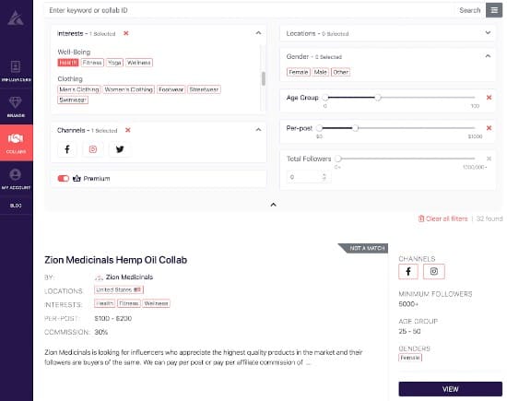Expand the Locations dropdown

coord(488,33)
